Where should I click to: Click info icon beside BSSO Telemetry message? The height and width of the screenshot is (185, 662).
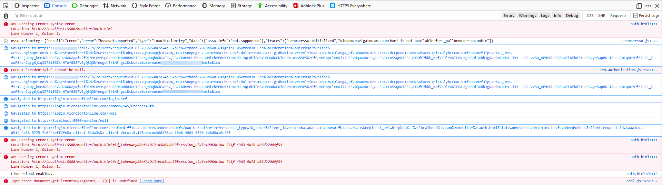[x=6, y=41]
